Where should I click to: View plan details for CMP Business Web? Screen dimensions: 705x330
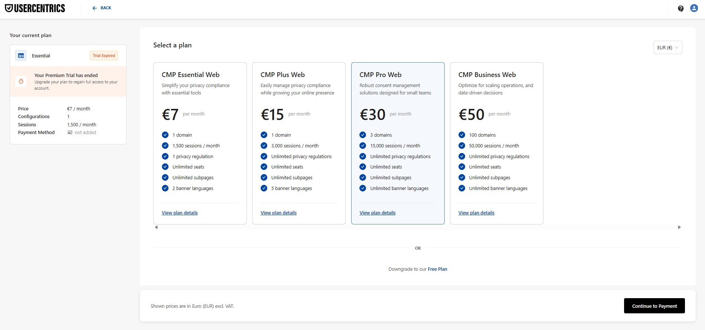point(476,213)
